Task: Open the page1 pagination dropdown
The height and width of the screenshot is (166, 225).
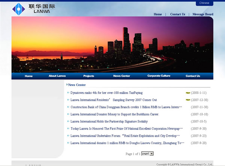Action: click(x=147, y=154)
